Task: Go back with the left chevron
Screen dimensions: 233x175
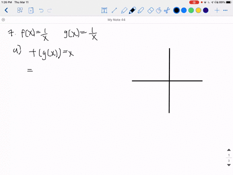Action: [x=6, y=10]
